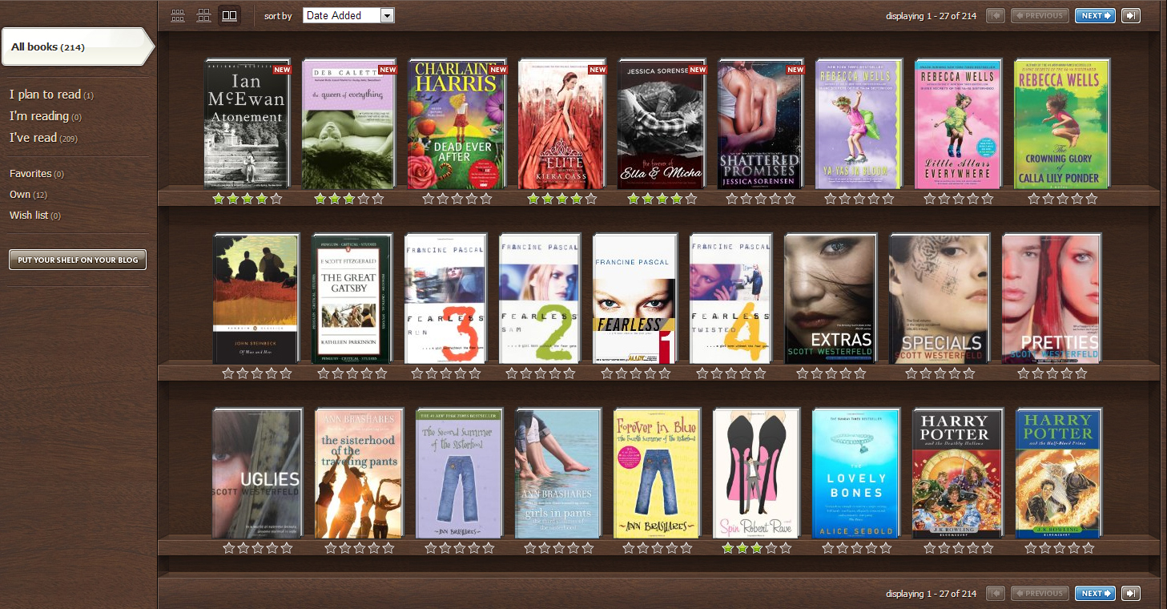The height and width of the screenshot is (609, 1167).
Task: Rate Harry Potter Half-Blood Prince five stars
Action: point(1088,548)
